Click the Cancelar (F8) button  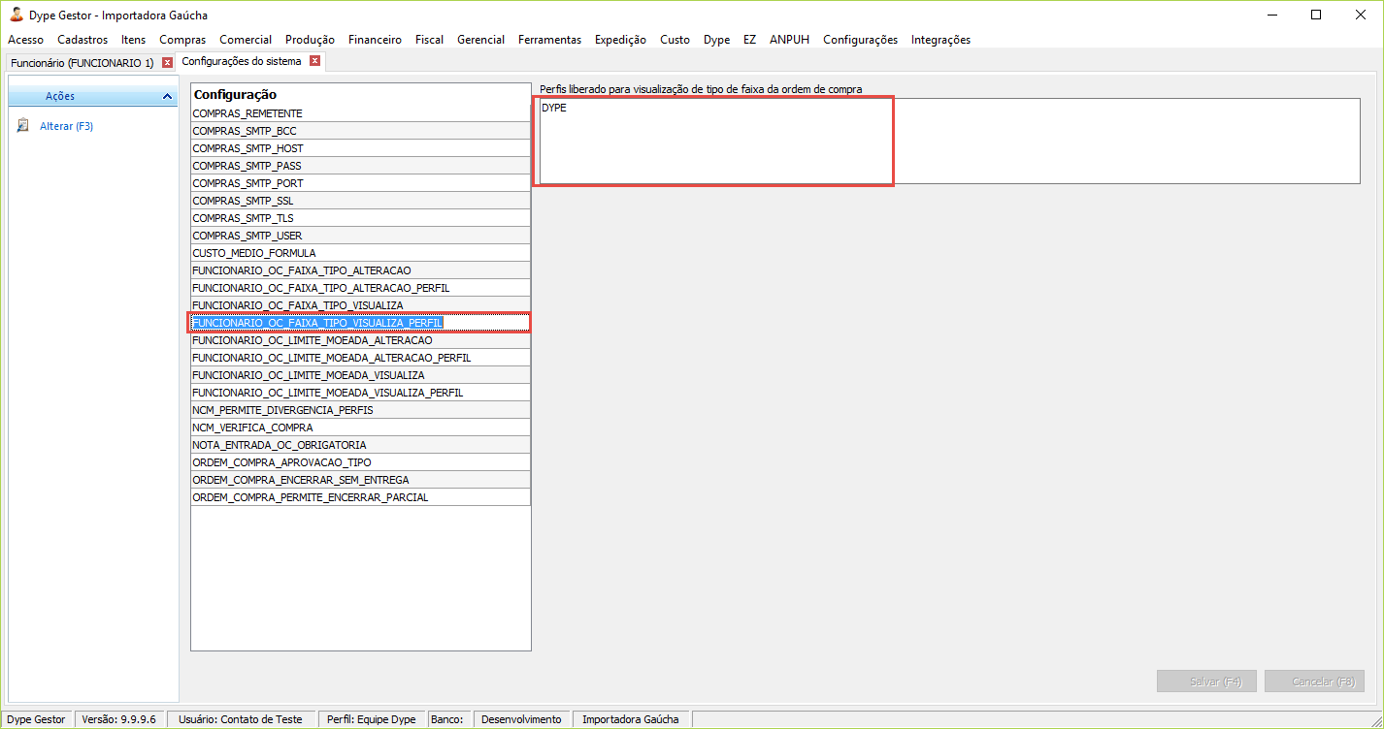[1314, 681]
